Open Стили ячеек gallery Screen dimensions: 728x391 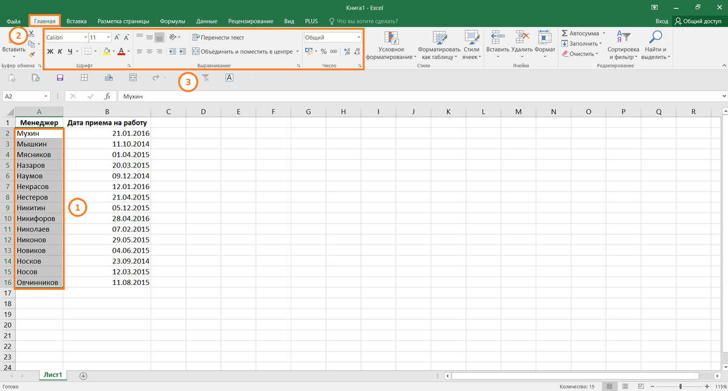coord(471,45)
